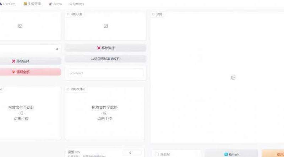284x157 pixels.
Task: Toggle the 换脸帧 checkbox
Action: [x=157, y=154]
